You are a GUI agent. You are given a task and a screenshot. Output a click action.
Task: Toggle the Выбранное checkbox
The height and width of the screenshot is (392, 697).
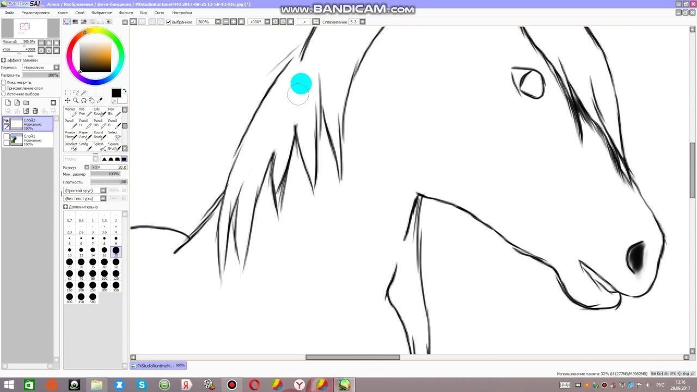[x=169, y=22]
